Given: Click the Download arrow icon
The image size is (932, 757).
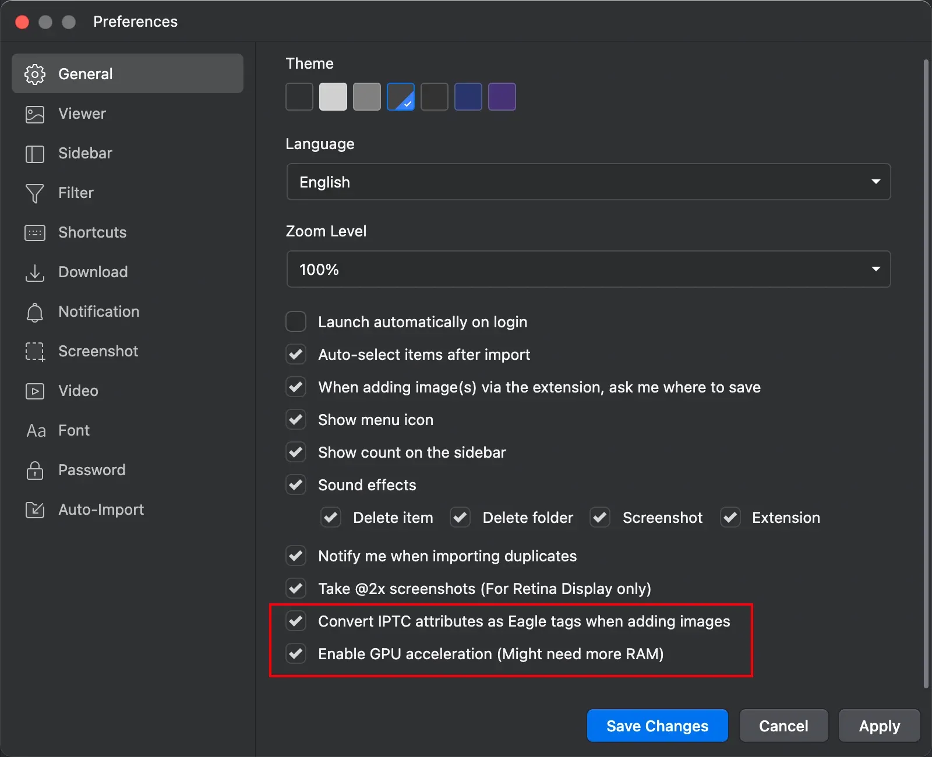Looking at the screenshot, I should click(35, 273).
